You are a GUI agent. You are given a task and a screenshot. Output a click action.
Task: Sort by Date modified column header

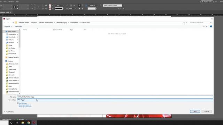click(57, 30)
